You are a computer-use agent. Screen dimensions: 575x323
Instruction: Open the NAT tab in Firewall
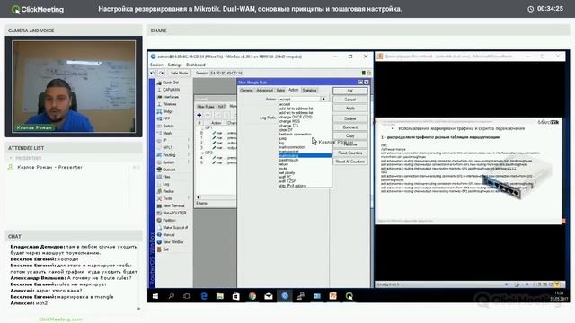pyautogui.click(x=222, y=107)
